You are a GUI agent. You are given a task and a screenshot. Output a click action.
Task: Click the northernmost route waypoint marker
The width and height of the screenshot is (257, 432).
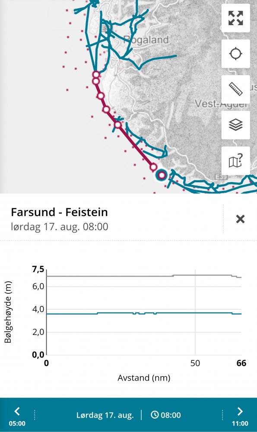point(96,75)
